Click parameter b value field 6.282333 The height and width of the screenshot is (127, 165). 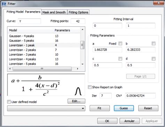141,50
